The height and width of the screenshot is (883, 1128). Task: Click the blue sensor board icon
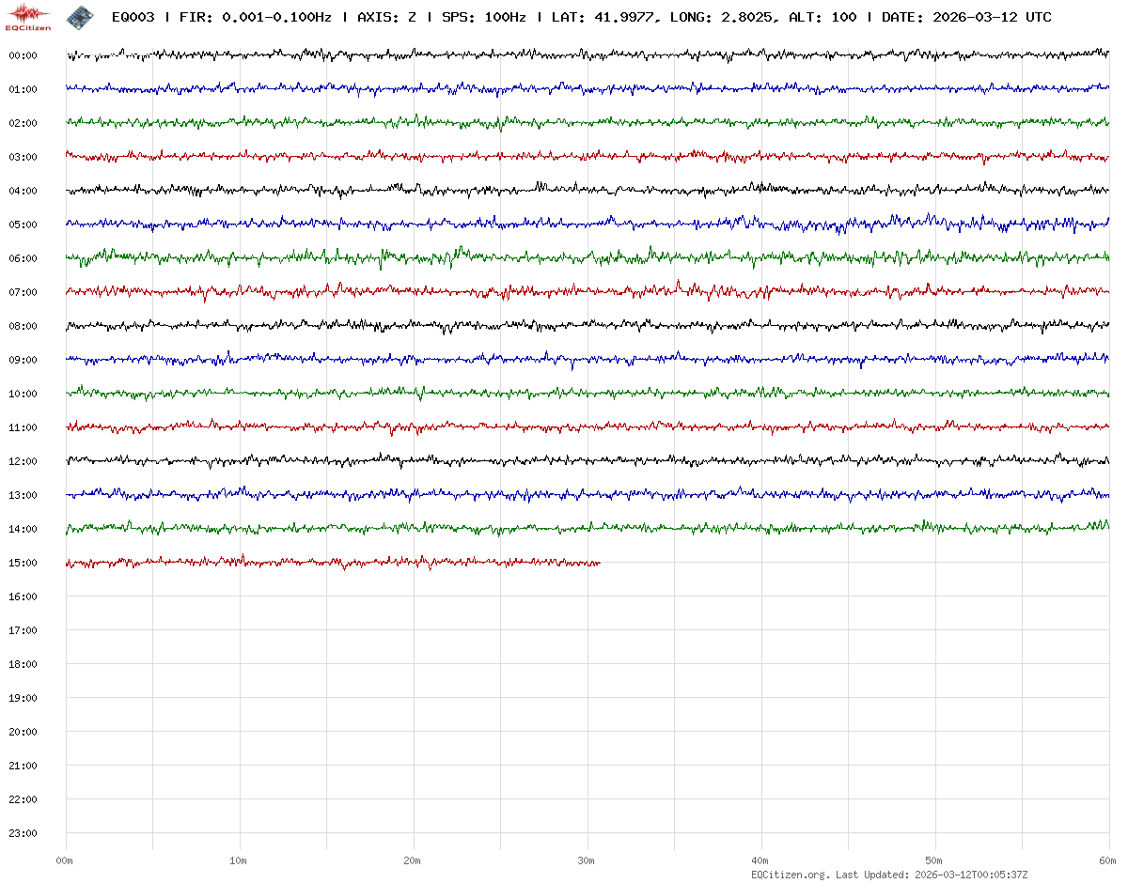(x=80, y=17)
